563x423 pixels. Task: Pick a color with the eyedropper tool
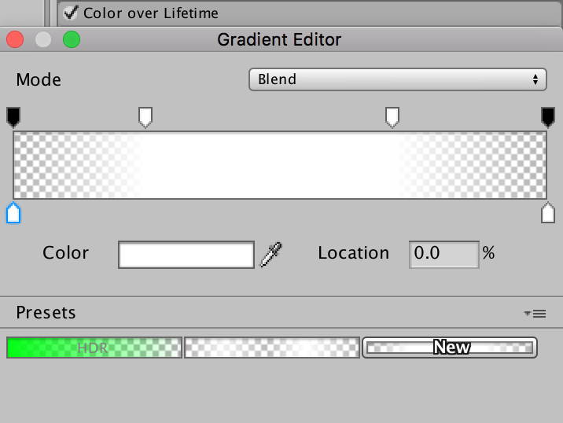(272, 253)
